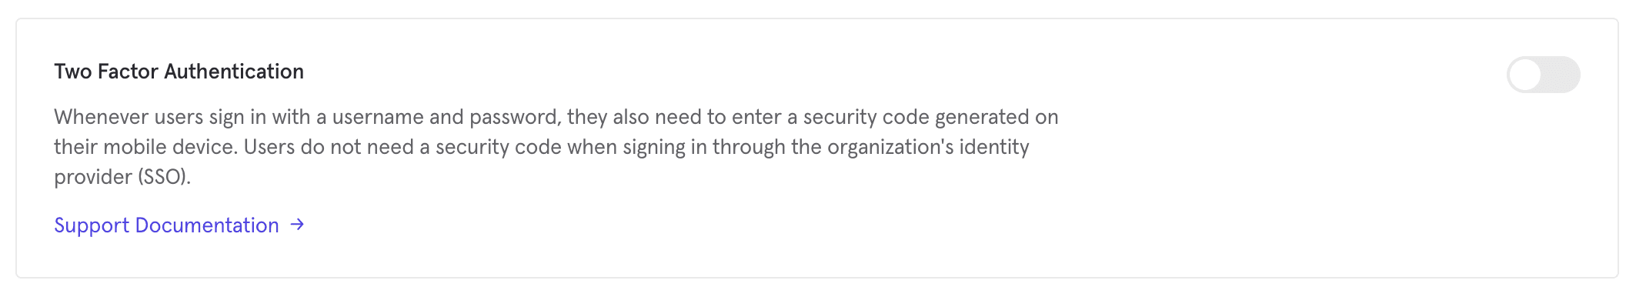The height and width of the screenshot is (297, 1636).
Task: Click the 'Two Factor' words in the title
Action: 106,72
